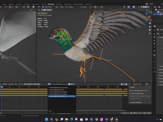The image size is (163, 122).
Task: Select Armature|Pheasant_B_Landing action
Action: click(x=62, y=94)
